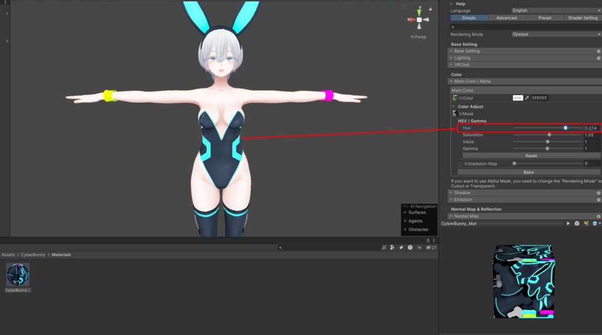This screenshot has width=602, height=335.
Task: Click the Hue value field 0.274
Action: coord(591,128)
